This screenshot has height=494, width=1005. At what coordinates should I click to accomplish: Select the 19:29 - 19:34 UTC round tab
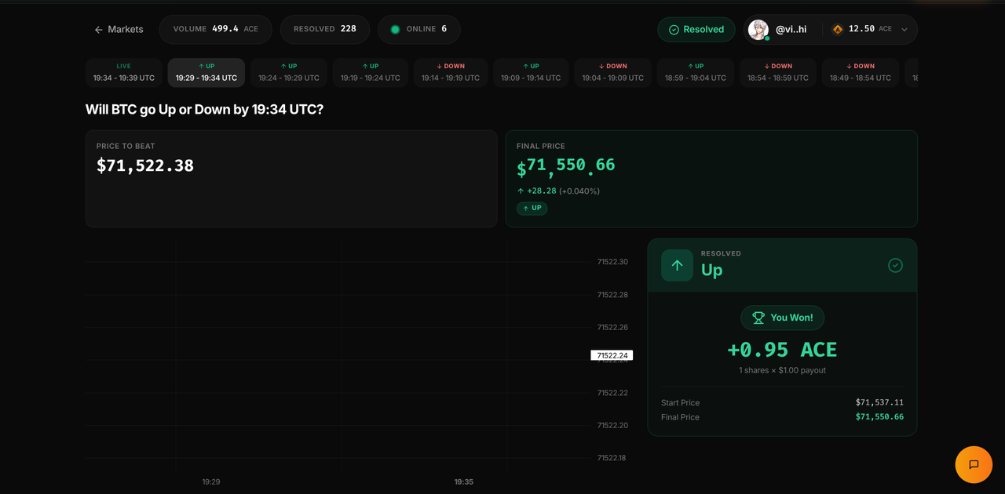(206, 72)
